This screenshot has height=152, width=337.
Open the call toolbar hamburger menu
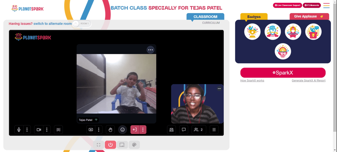point(214,130)
